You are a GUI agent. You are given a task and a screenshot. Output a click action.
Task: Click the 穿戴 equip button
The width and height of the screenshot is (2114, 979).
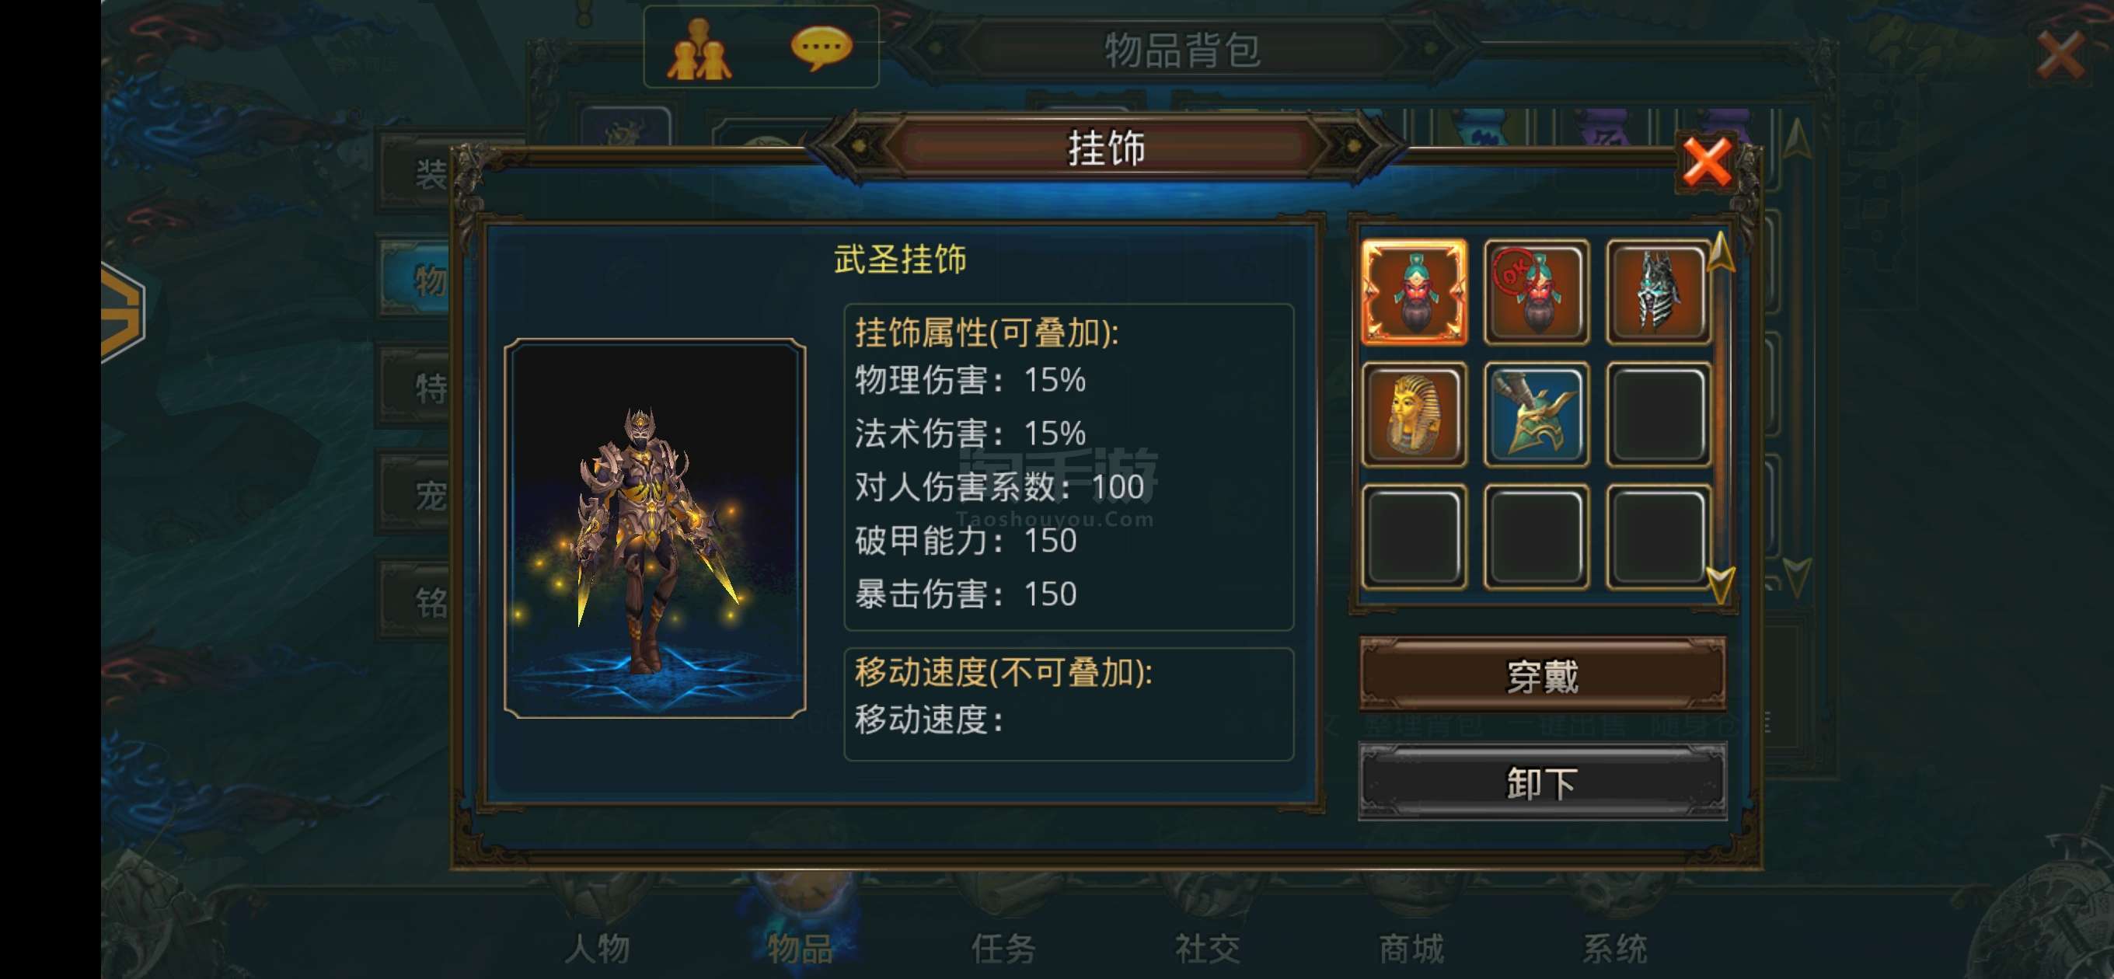(1542, 675)
